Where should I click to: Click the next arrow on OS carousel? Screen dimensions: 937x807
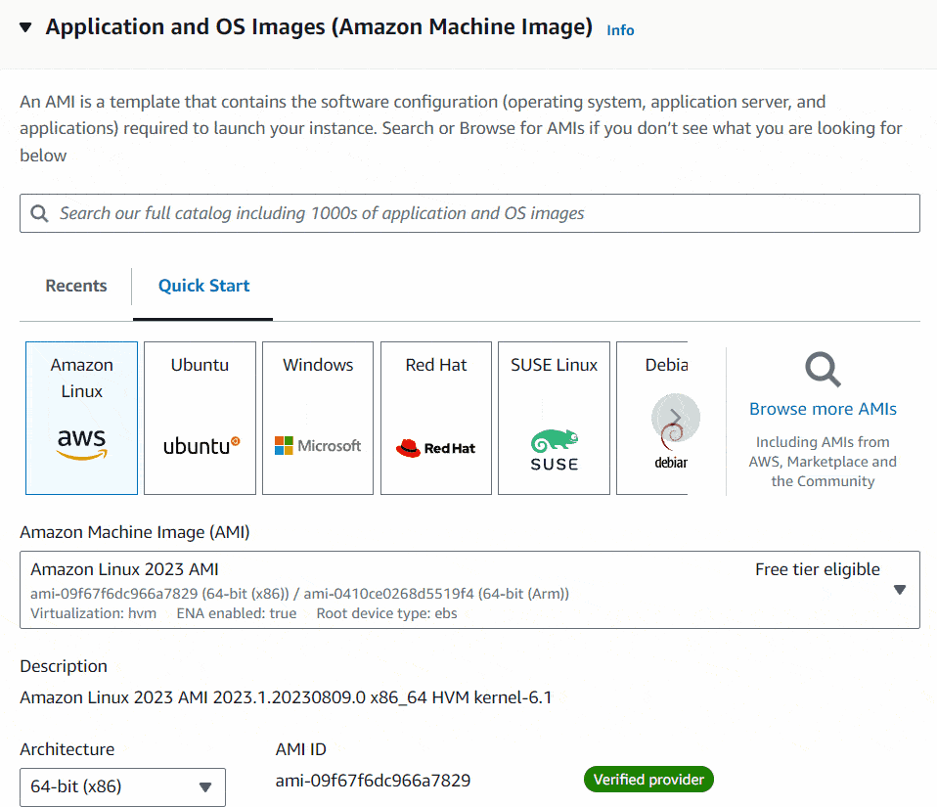[x=676, y=418]
